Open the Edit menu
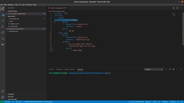Screen dimensions: 184x103 point(5,5)
